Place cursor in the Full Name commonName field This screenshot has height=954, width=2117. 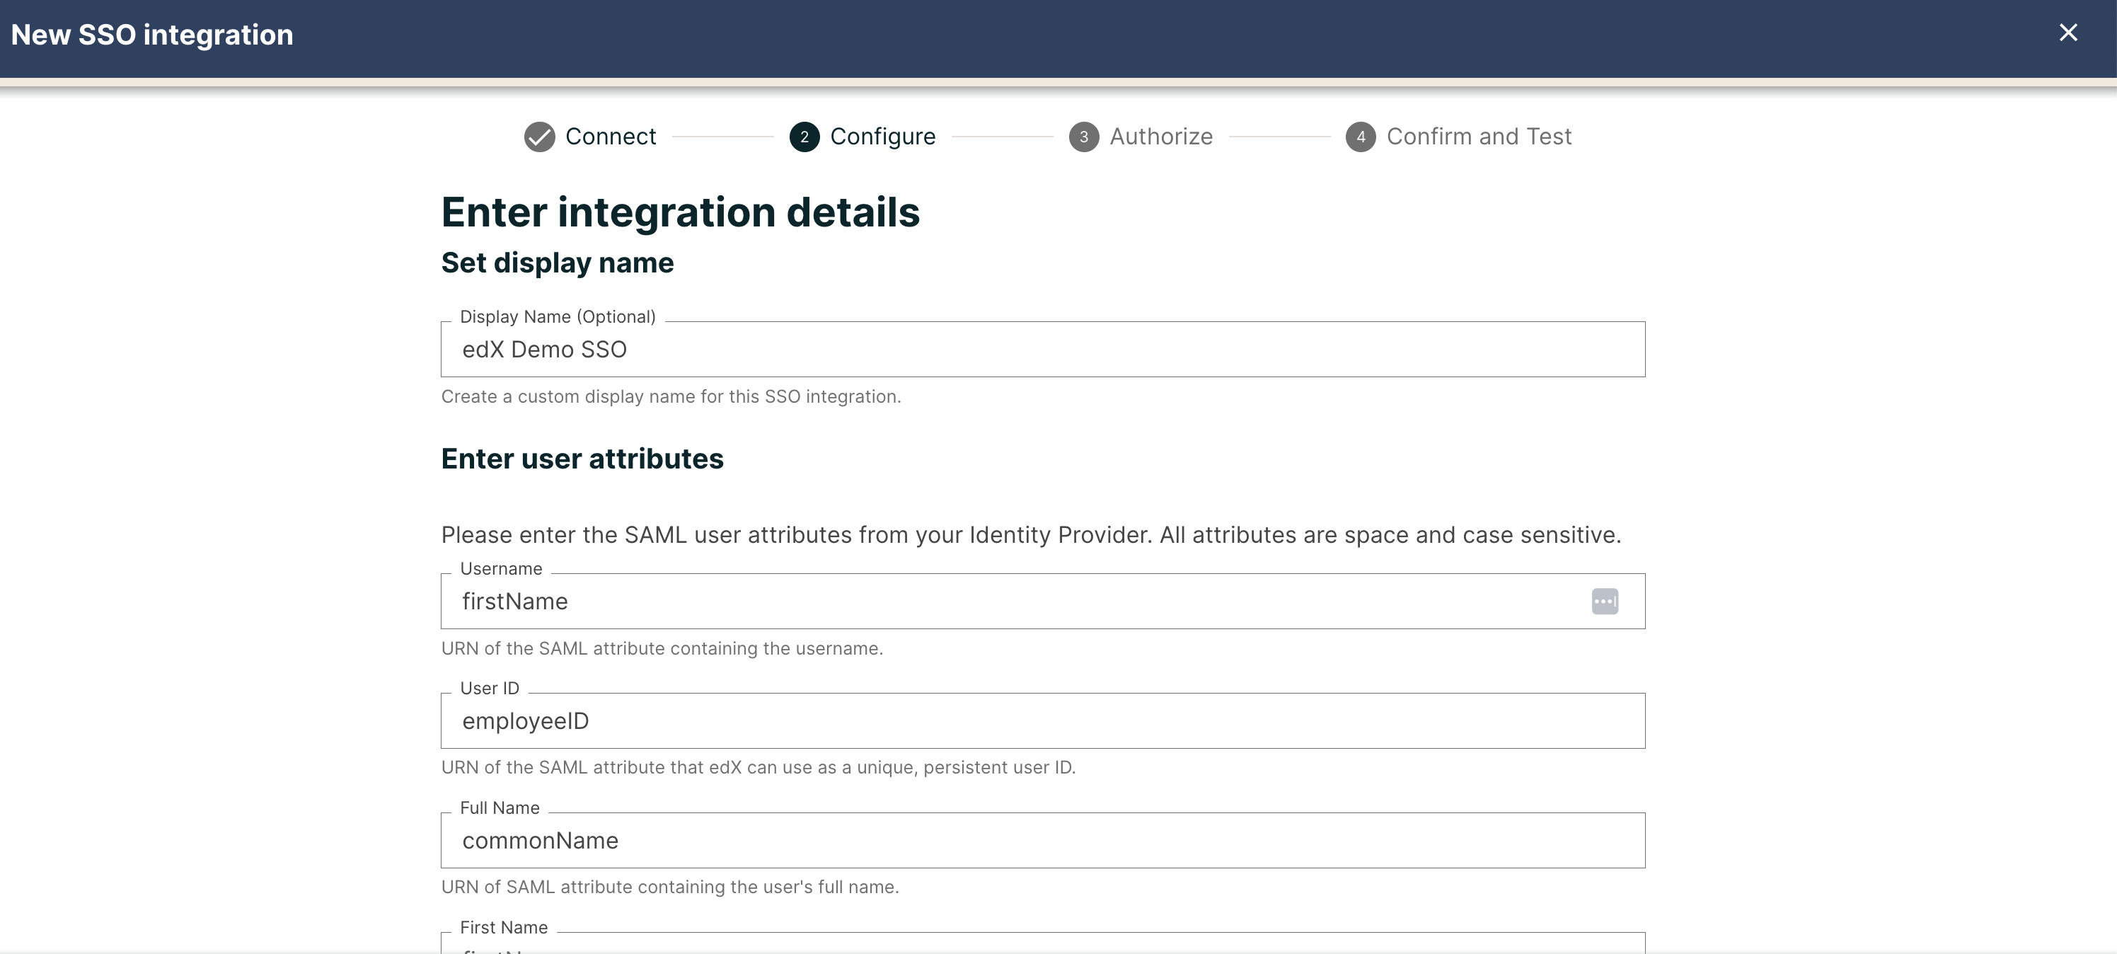click(1043, 840)
